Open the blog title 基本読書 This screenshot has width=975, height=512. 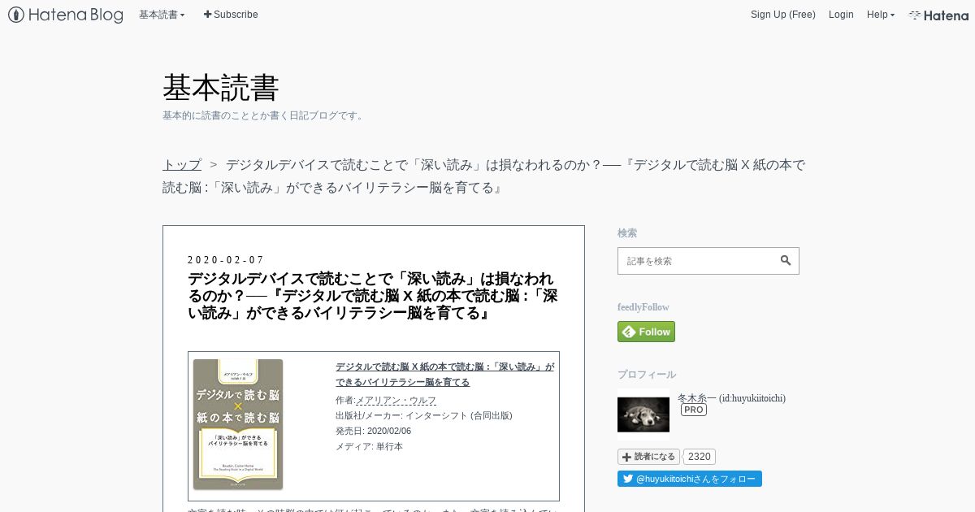(x=221, y=87)
